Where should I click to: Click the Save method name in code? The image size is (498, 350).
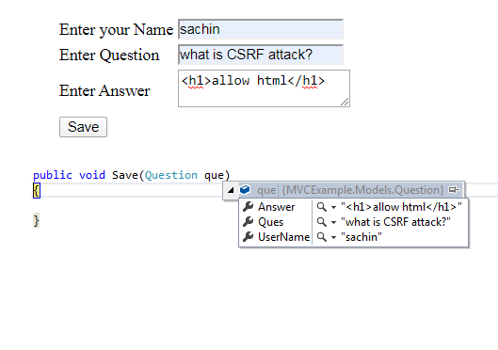click(x=125, y=175)
